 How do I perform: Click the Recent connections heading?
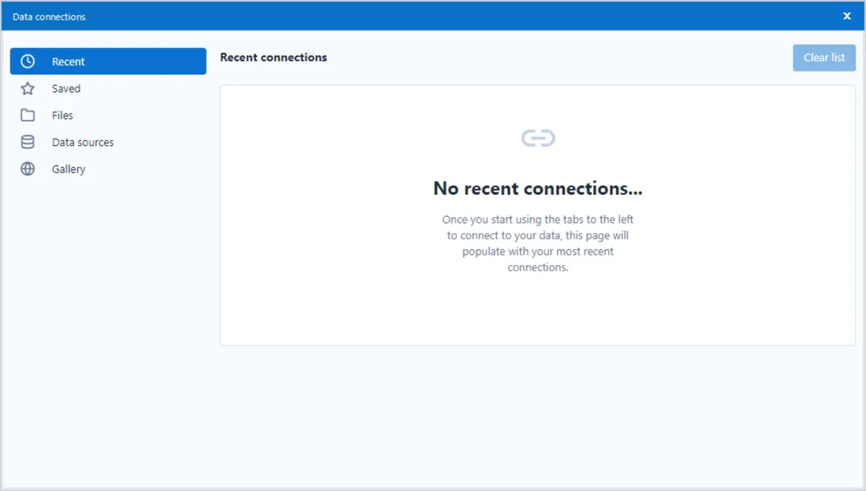click(273, 57)
